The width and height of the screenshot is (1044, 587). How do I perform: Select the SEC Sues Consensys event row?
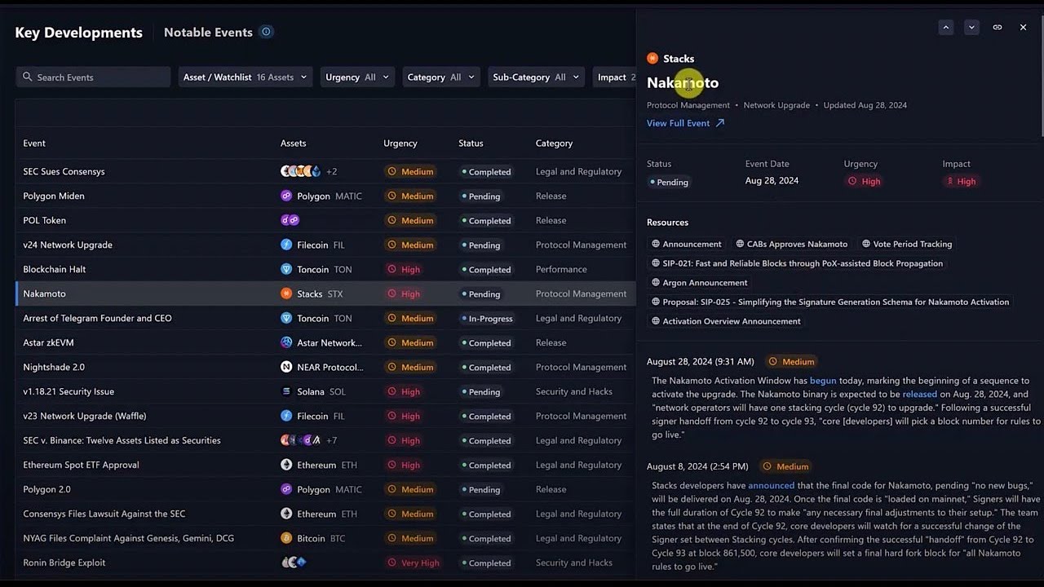coord(325,171)
